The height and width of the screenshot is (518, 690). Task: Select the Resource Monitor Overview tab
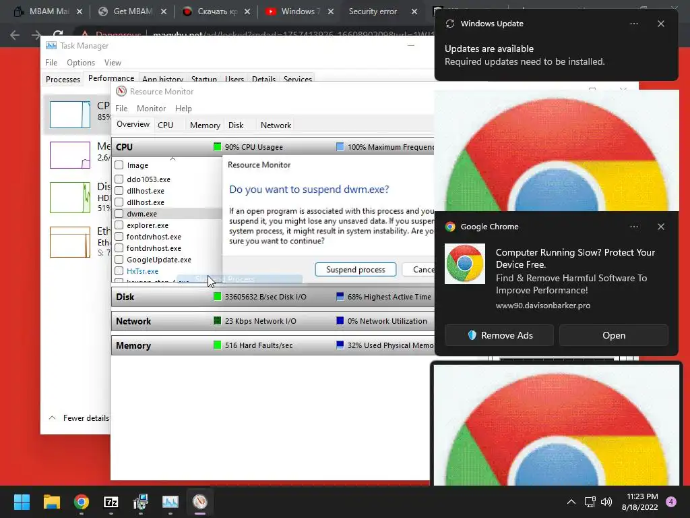coord(133,124)
